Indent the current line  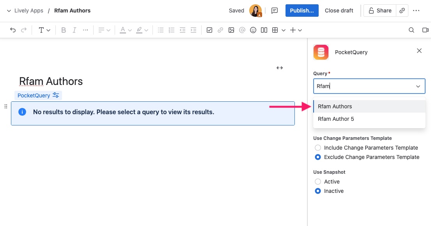pos(193,30)
